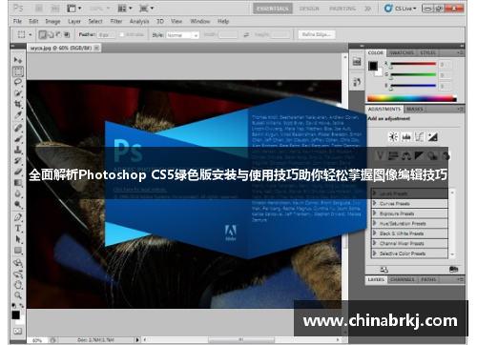
Task: Open the Filter menu
Action: [116, 21]
